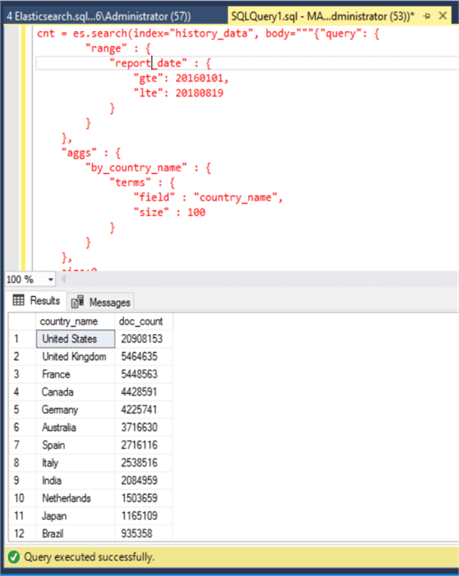Close the SQLQuery1.sql tab
This screenshot has height=576, width=459.
[443, 16]
